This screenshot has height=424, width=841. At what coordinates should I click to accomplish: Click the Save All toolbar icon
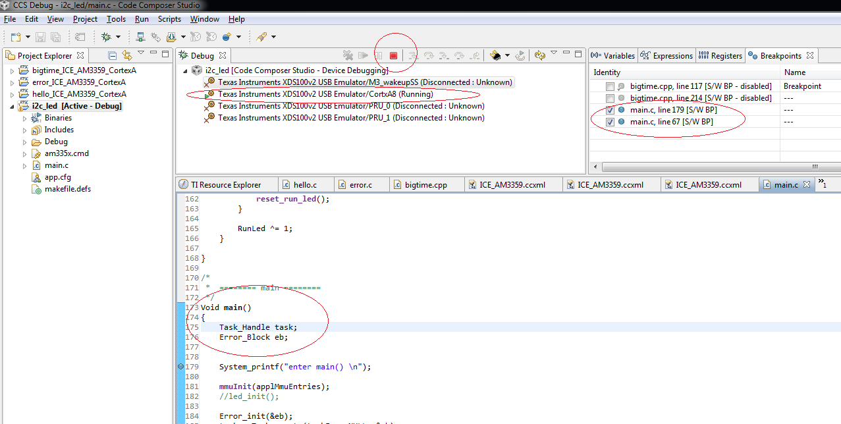click(56, 37)
